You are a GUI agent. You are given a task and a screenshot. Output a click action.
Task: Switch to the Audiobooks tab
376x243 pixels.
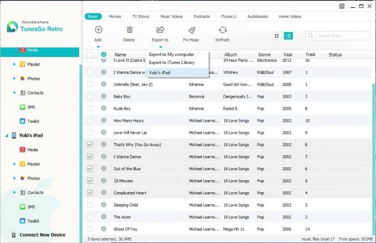coord(257,17)
